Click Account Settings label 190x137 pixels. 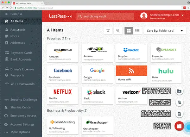[x=22, y=124]
